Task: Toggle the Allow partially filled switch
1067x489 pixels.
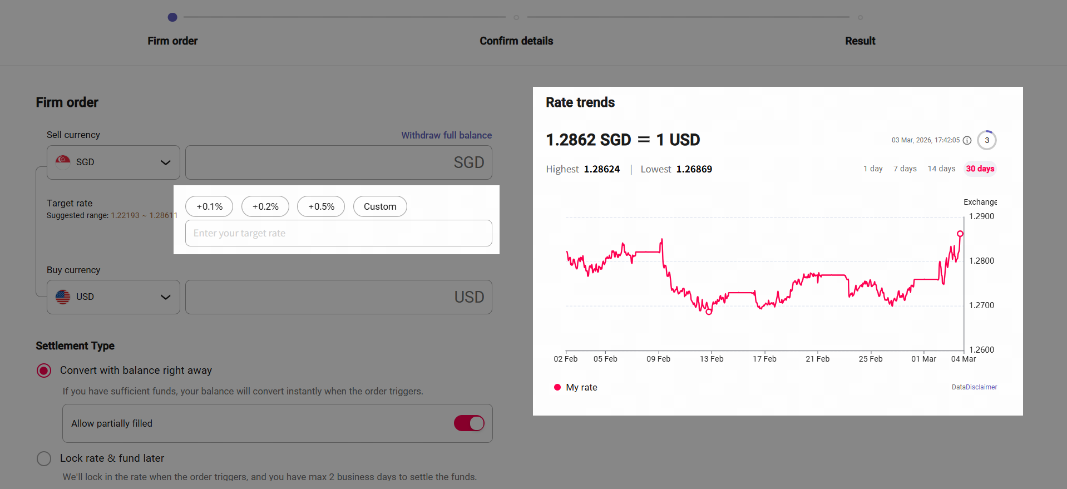Action: click(x=469, y=423)
